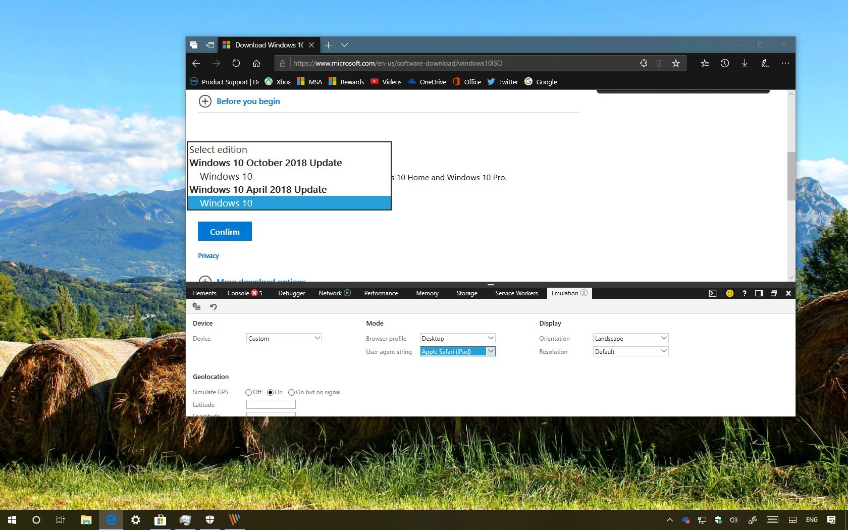The image size is (848, 530).
Task: Switch to the Performance tab
Action: (381, 293)
